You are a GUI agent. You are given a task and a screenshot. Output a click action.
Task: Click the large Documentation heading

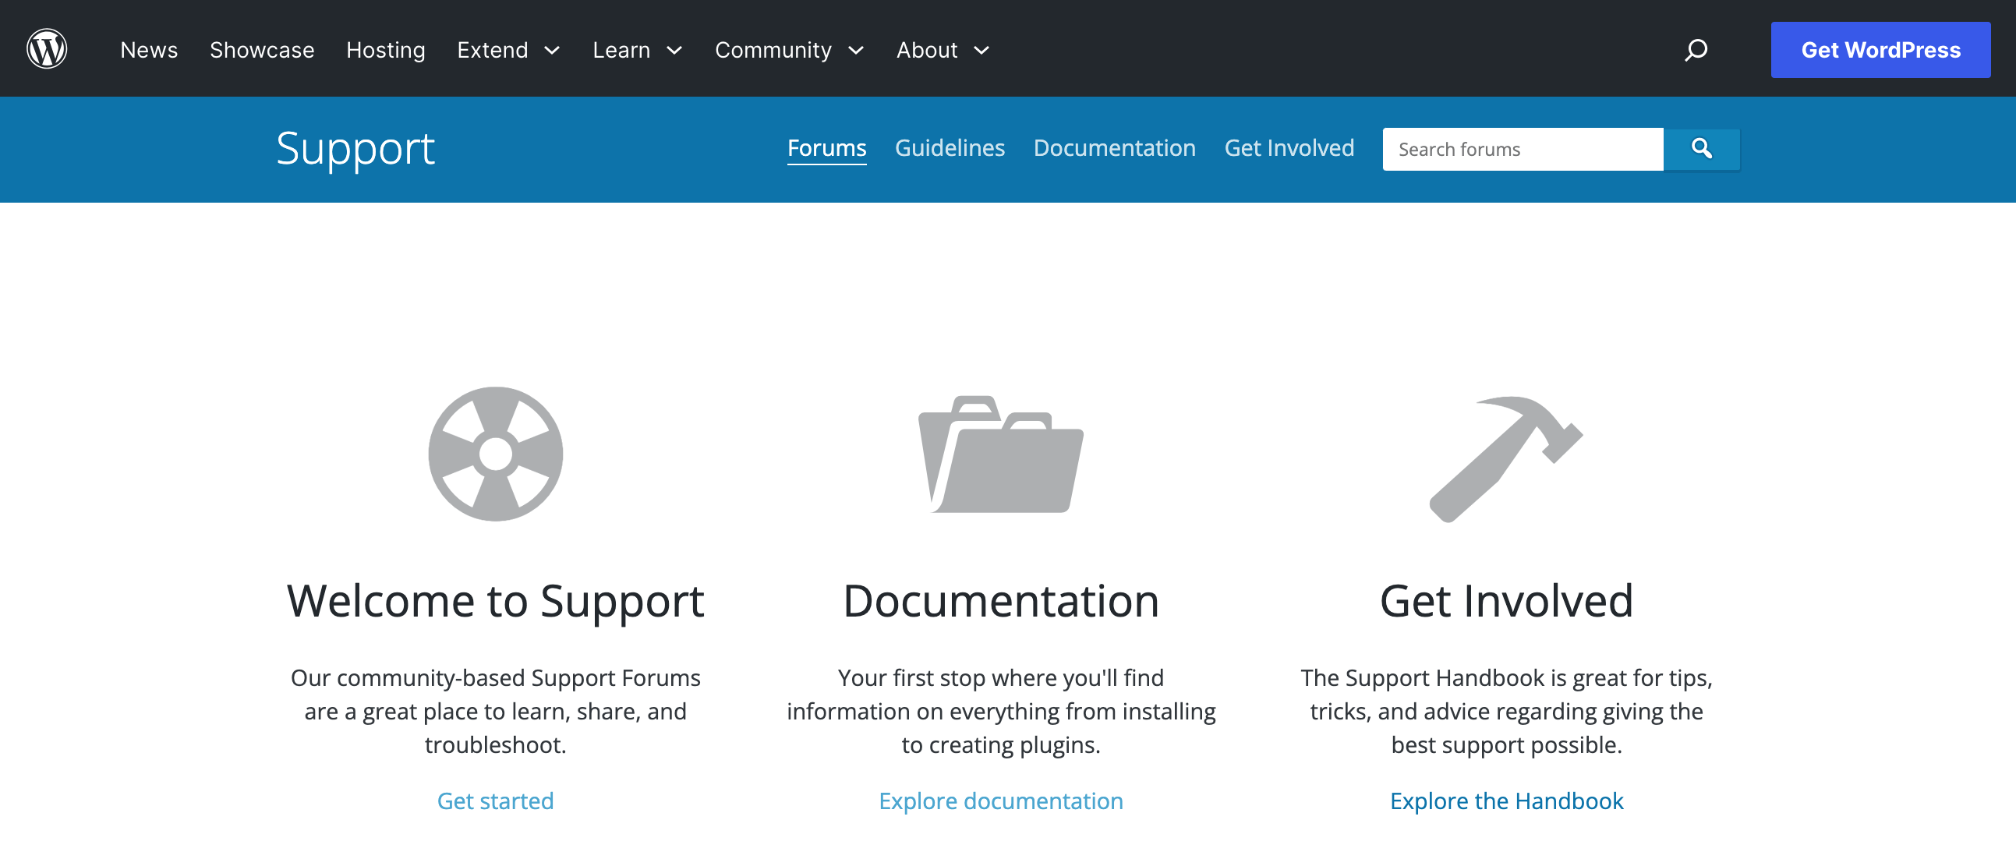(1001, 602)
